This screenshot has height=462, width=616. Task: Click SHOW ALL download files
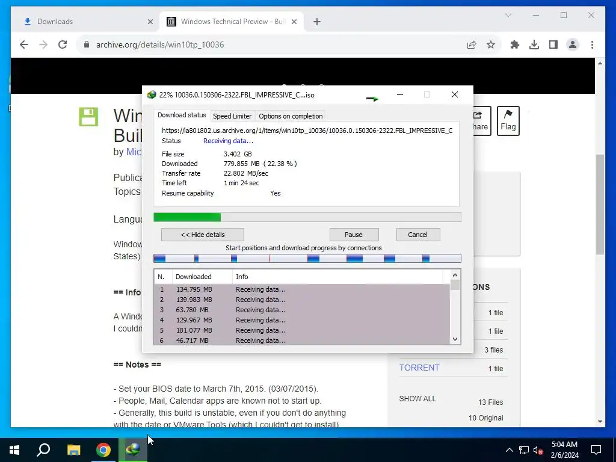pos(417,399)
